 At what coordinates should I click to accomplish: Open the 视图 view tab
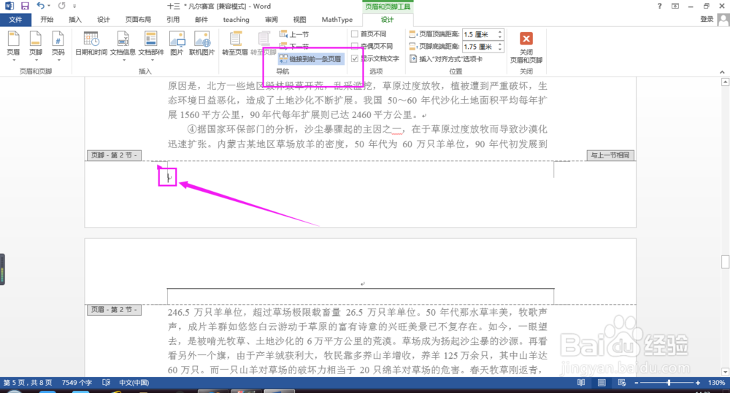(299, 20)
